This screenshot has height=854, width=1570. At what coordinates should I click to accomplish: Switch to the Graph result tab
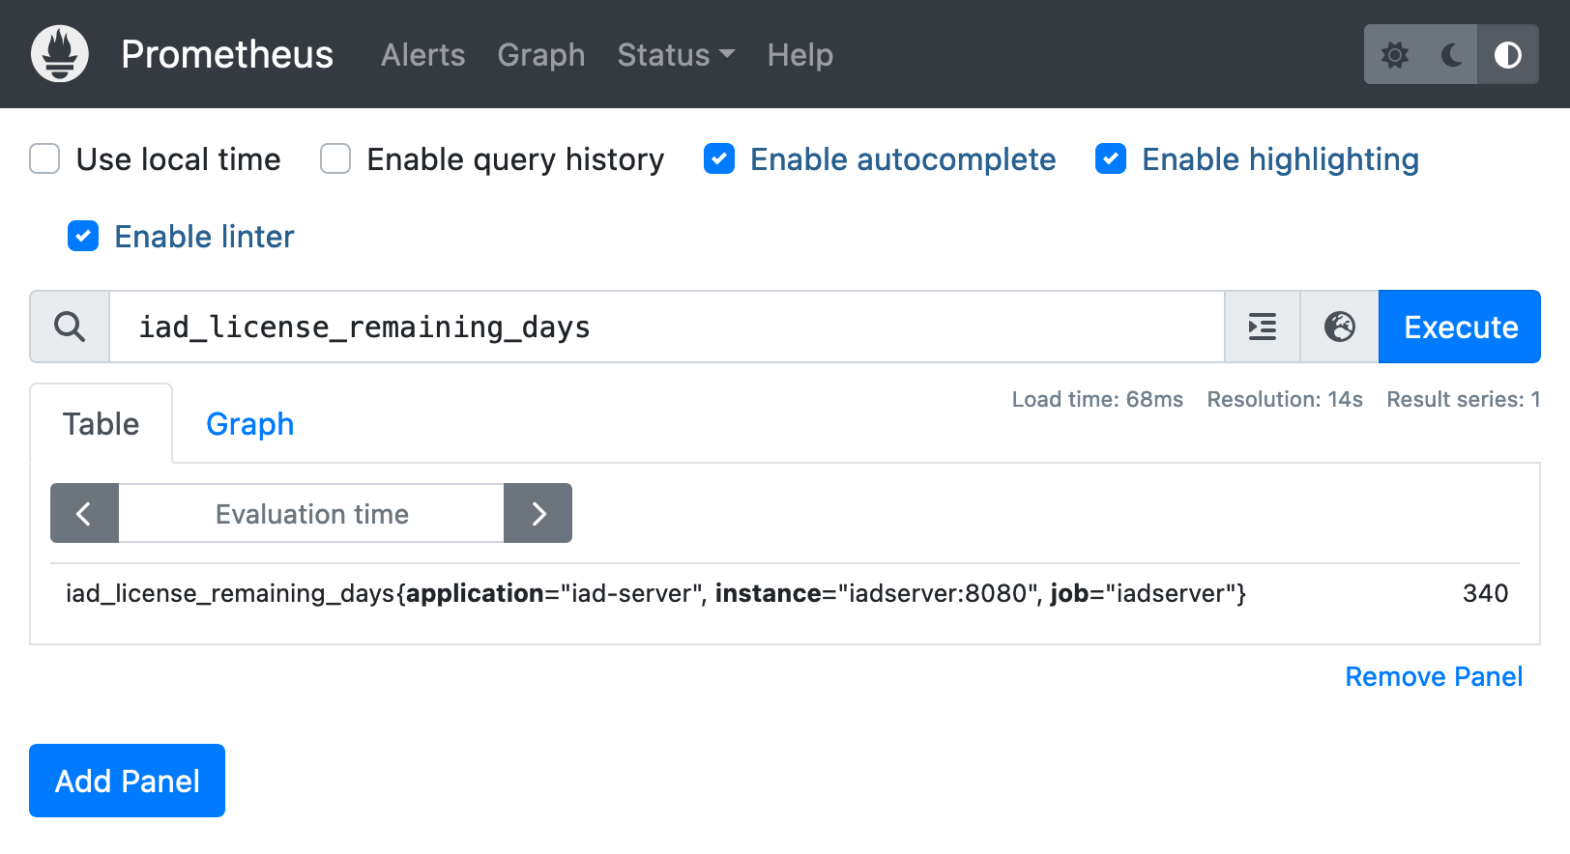(249, 424)
